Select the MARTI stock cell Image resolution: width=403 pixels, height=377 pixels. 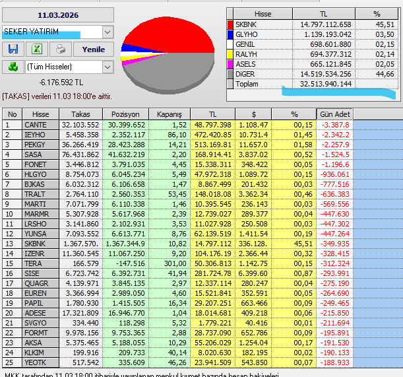[41, 204]
